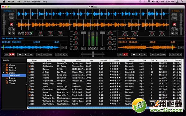Select the Electro Stuff crate
The height and width of the screenshot is (116, 186).
14,75
